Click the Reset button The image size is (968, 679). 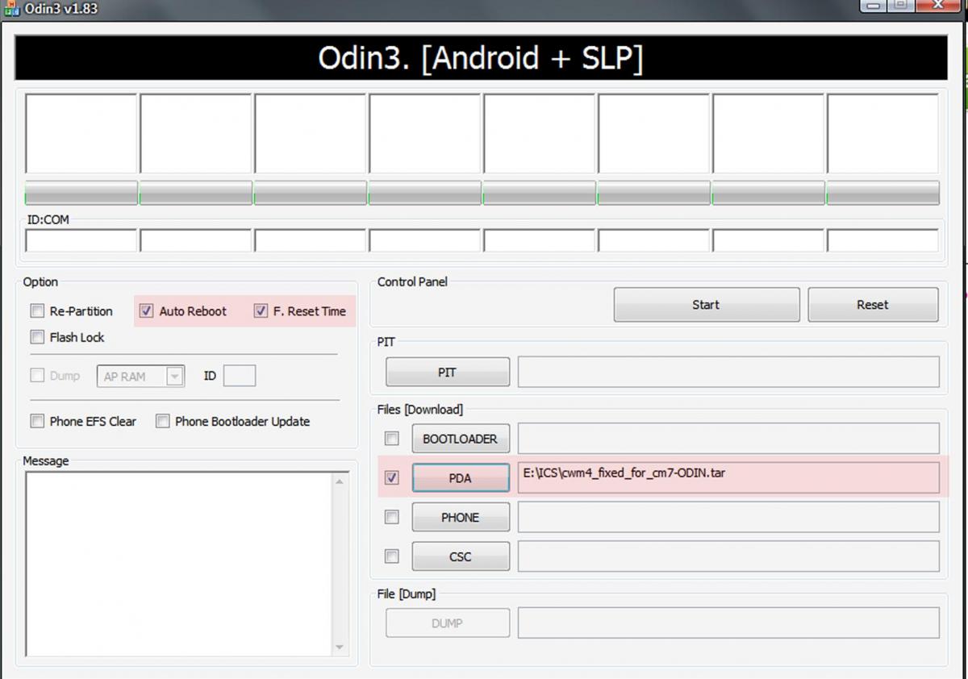click(873, 305)
